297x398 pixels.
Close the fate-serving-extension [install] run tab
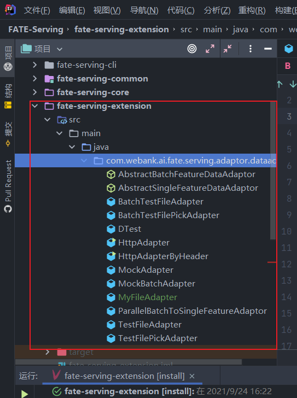click(x=192, y=376)
